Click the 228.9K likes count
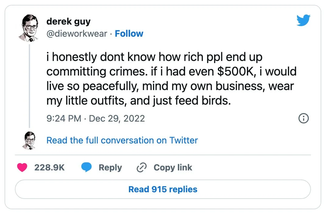327x215 pixels. click(49, 167)
